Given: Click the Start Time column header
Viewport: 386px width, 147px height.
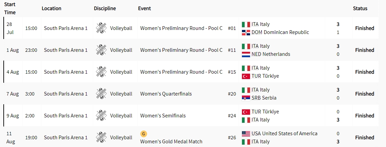Looking at the screenshot, I should coord(10,9).
